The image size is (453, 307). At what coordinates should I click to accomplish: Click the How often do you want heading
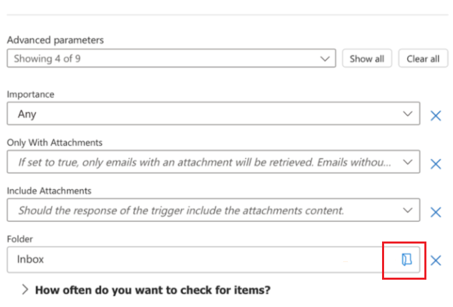153,290
